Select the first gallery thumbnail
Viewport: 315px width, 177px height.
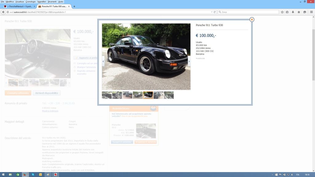(x=107, y=95)
